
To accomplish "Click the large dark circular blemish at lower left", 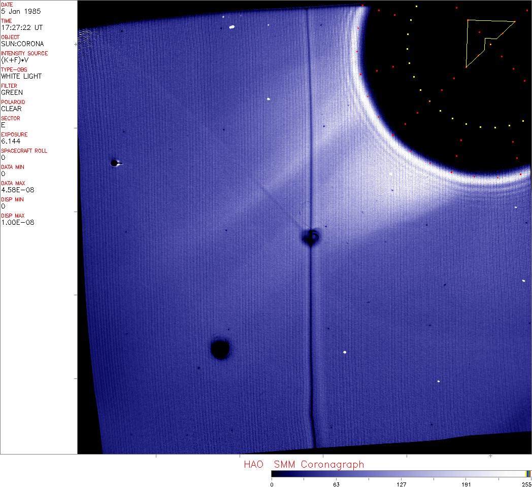I will (220, 349).
